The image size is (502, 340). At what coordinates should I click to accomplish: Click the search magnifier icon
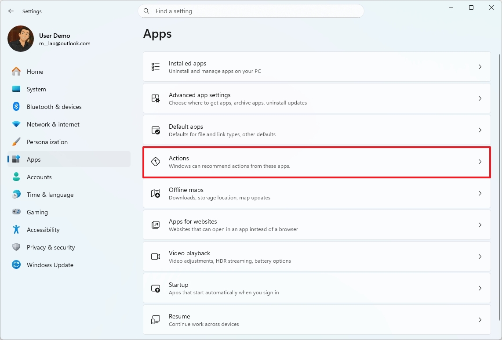pos(146,11)
